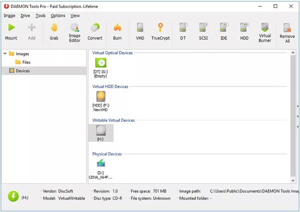Screen dimensions: 300x212
Task: Click the Writable Virtual Devices heading
Action: 113,120
